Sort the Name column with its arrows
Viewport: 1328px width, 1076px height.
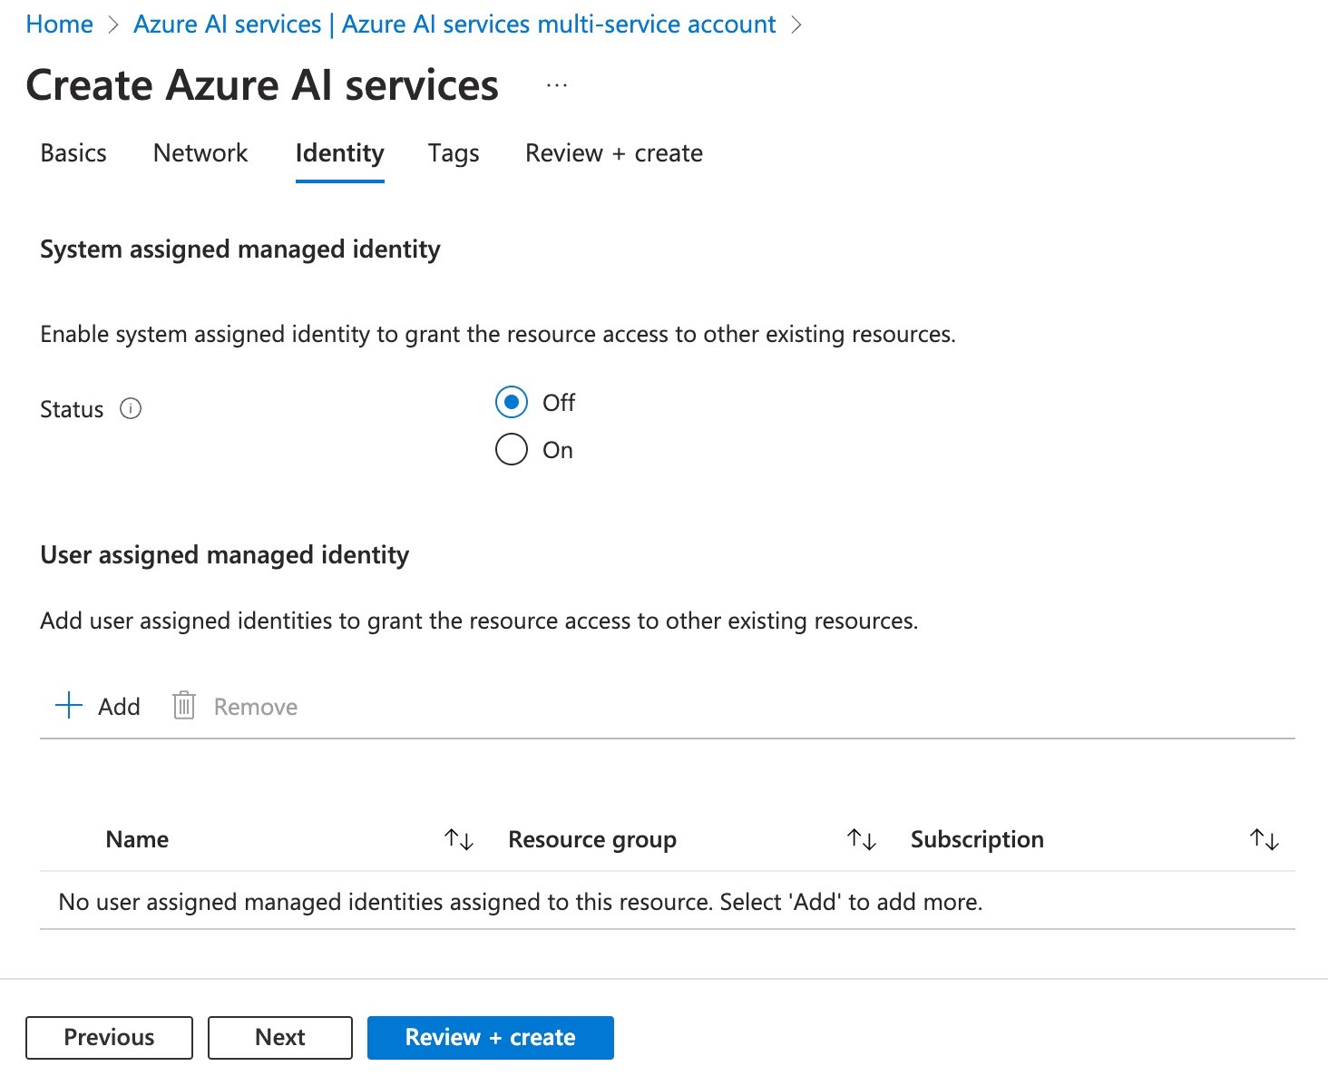tap(459, 839)
